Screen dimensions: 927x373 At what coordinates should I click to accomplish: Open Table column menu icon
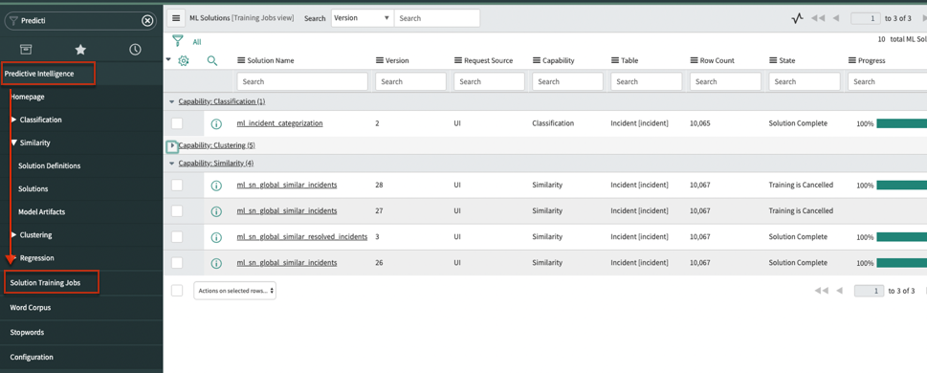point(615,60)
